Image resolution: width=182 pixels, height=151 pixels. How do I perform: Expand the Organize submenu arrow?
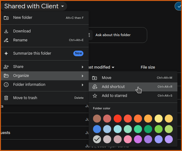pos(83,76)
